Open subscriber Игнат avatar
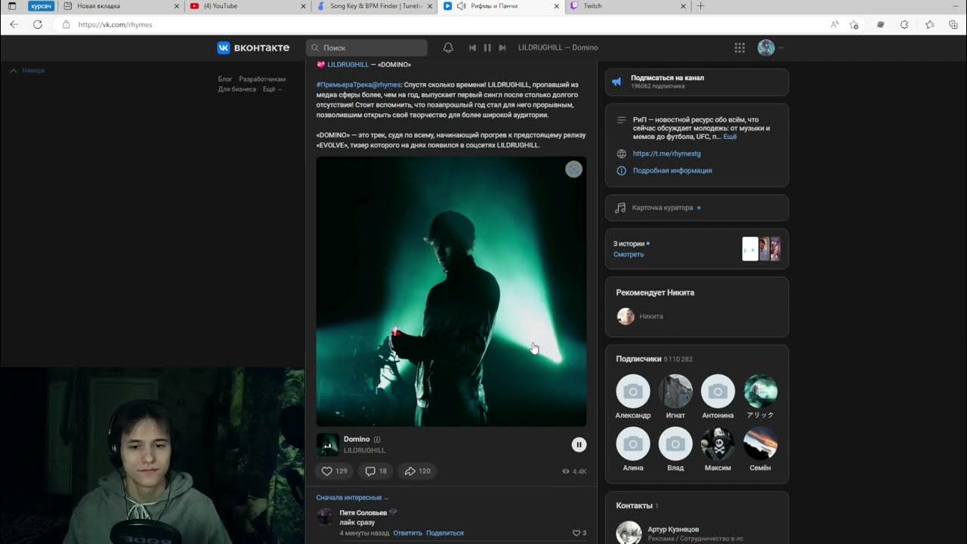The height and width of the screenshot is (544, 967). (x=675, y=391)
